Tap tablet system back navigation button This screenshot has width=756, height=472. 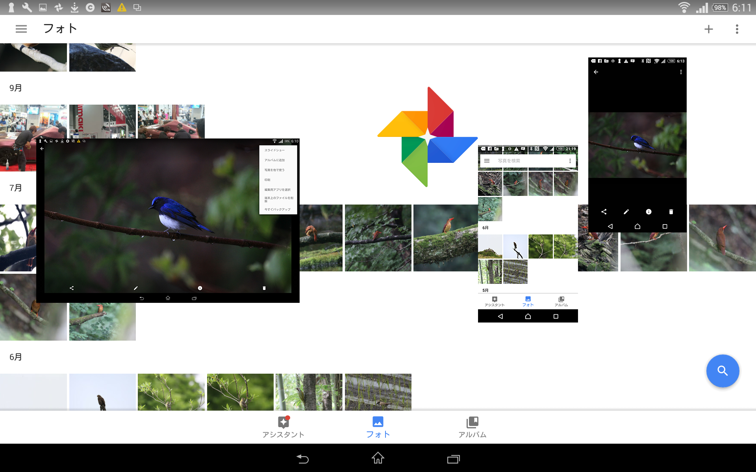[x=302, y=459]
